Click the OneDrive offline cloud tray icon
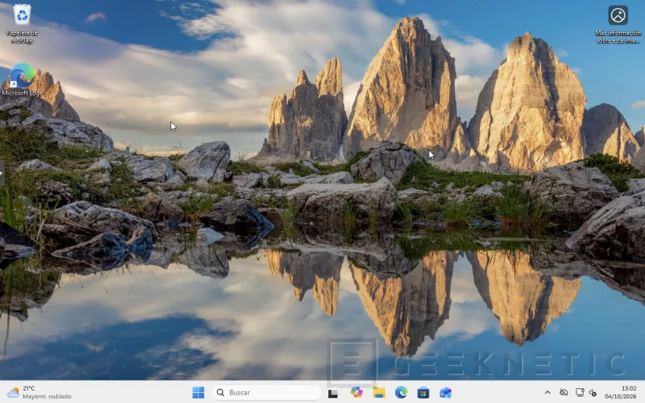The height and width of the screenshot is (403, 645). (564, 393)
